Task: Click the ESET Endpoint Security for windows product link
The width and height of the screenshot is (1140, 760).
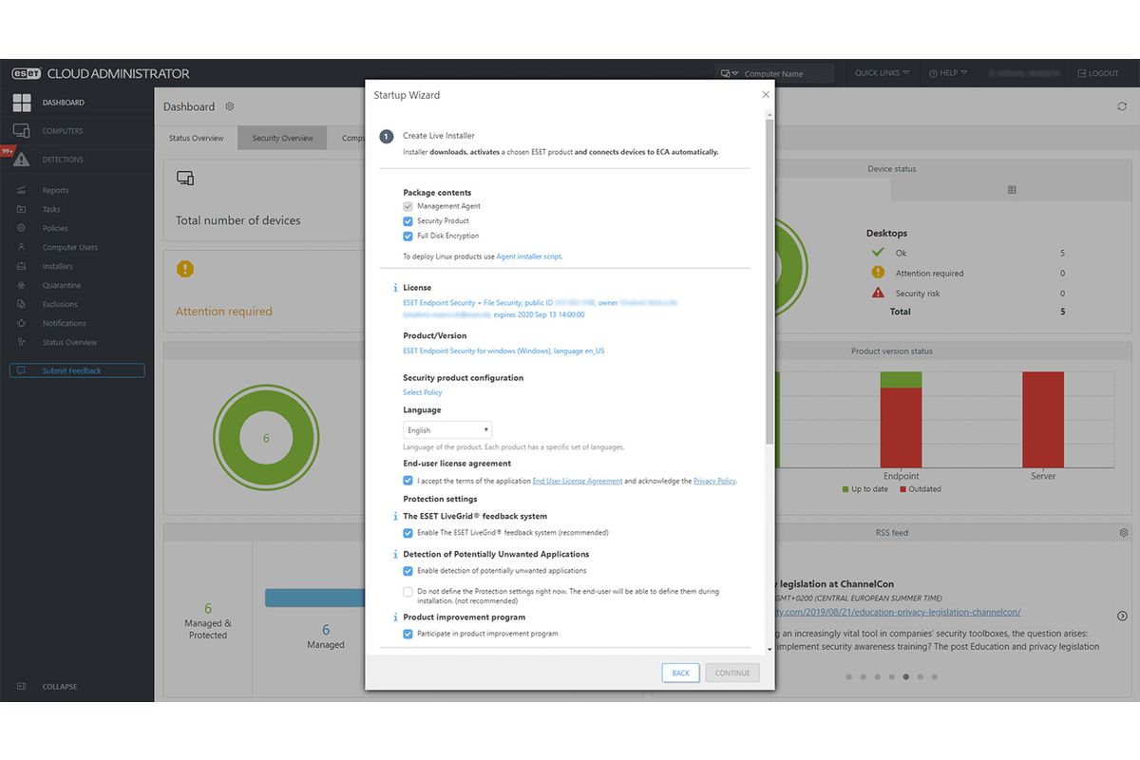Action: point(503,351)
